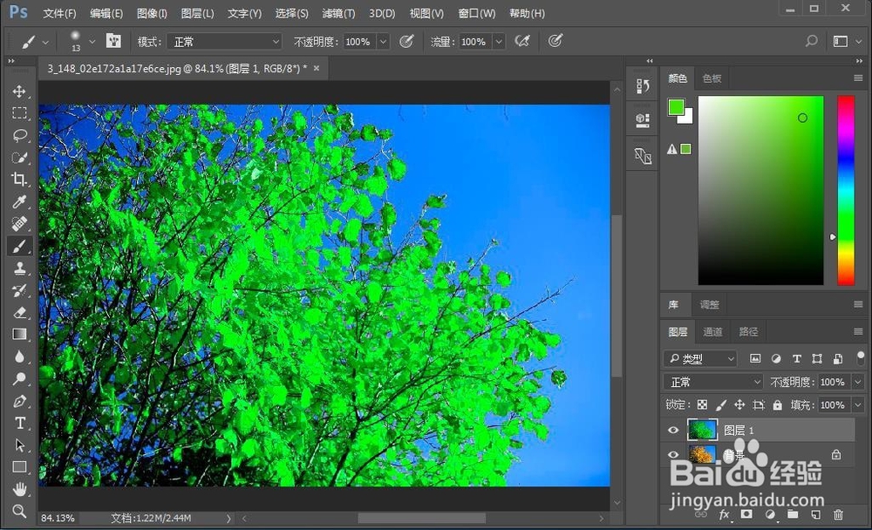The width and height of the screenshot is (872, 530).
Task: Switch to the 路径 tab
Action: point(748,332)
